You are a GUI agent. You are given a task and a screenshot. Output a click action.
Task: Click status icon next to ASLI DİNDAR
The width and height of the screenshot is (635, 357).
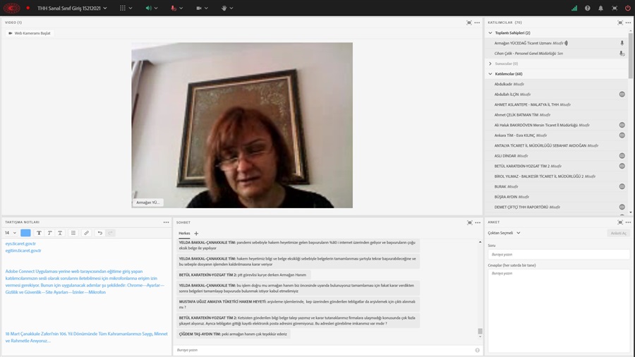coord(622,156)
